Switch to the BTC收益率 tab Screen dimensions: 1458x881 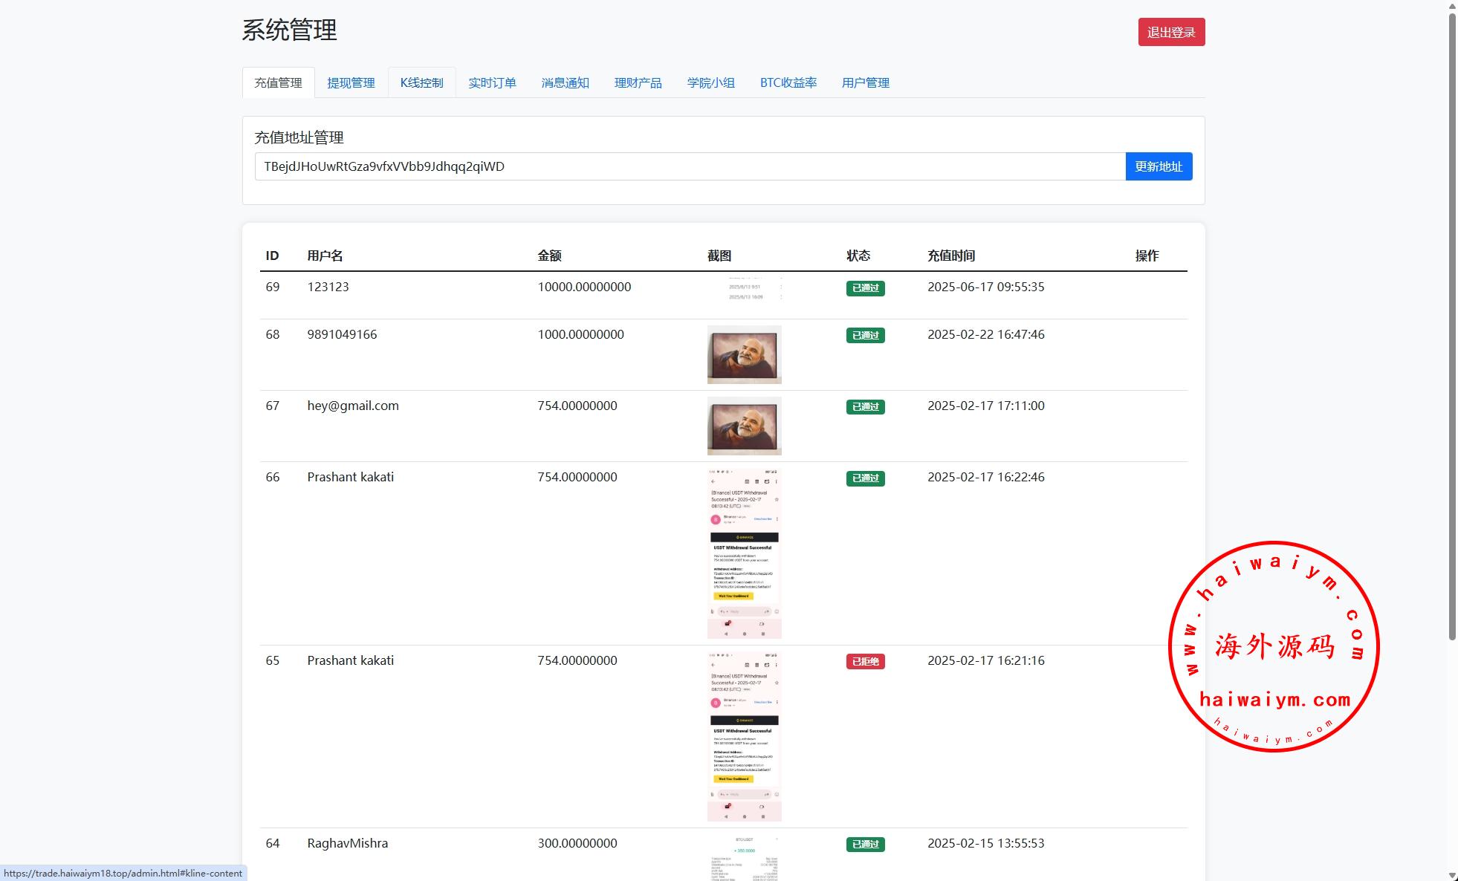coord(788,82)
